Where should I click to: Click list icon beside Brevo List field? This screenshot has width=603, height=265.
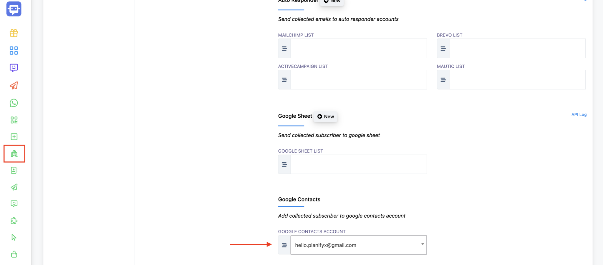tap(443, 49)
